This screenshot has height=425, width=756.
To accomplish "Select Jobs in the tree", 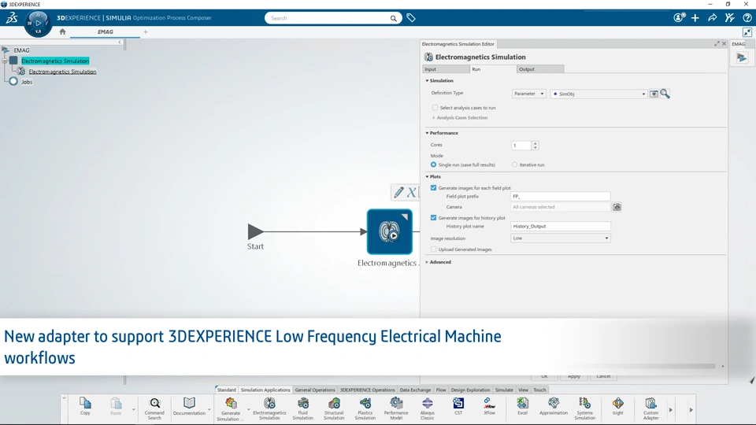I will pyautogui.click(x=27, y=82).
